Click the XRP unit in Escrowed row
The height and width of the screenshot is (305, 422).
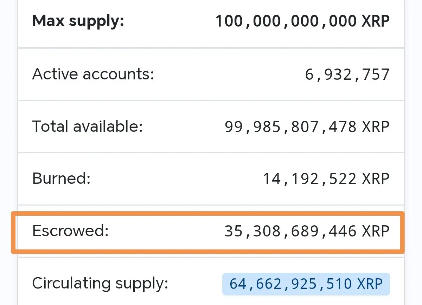(376, 231)
